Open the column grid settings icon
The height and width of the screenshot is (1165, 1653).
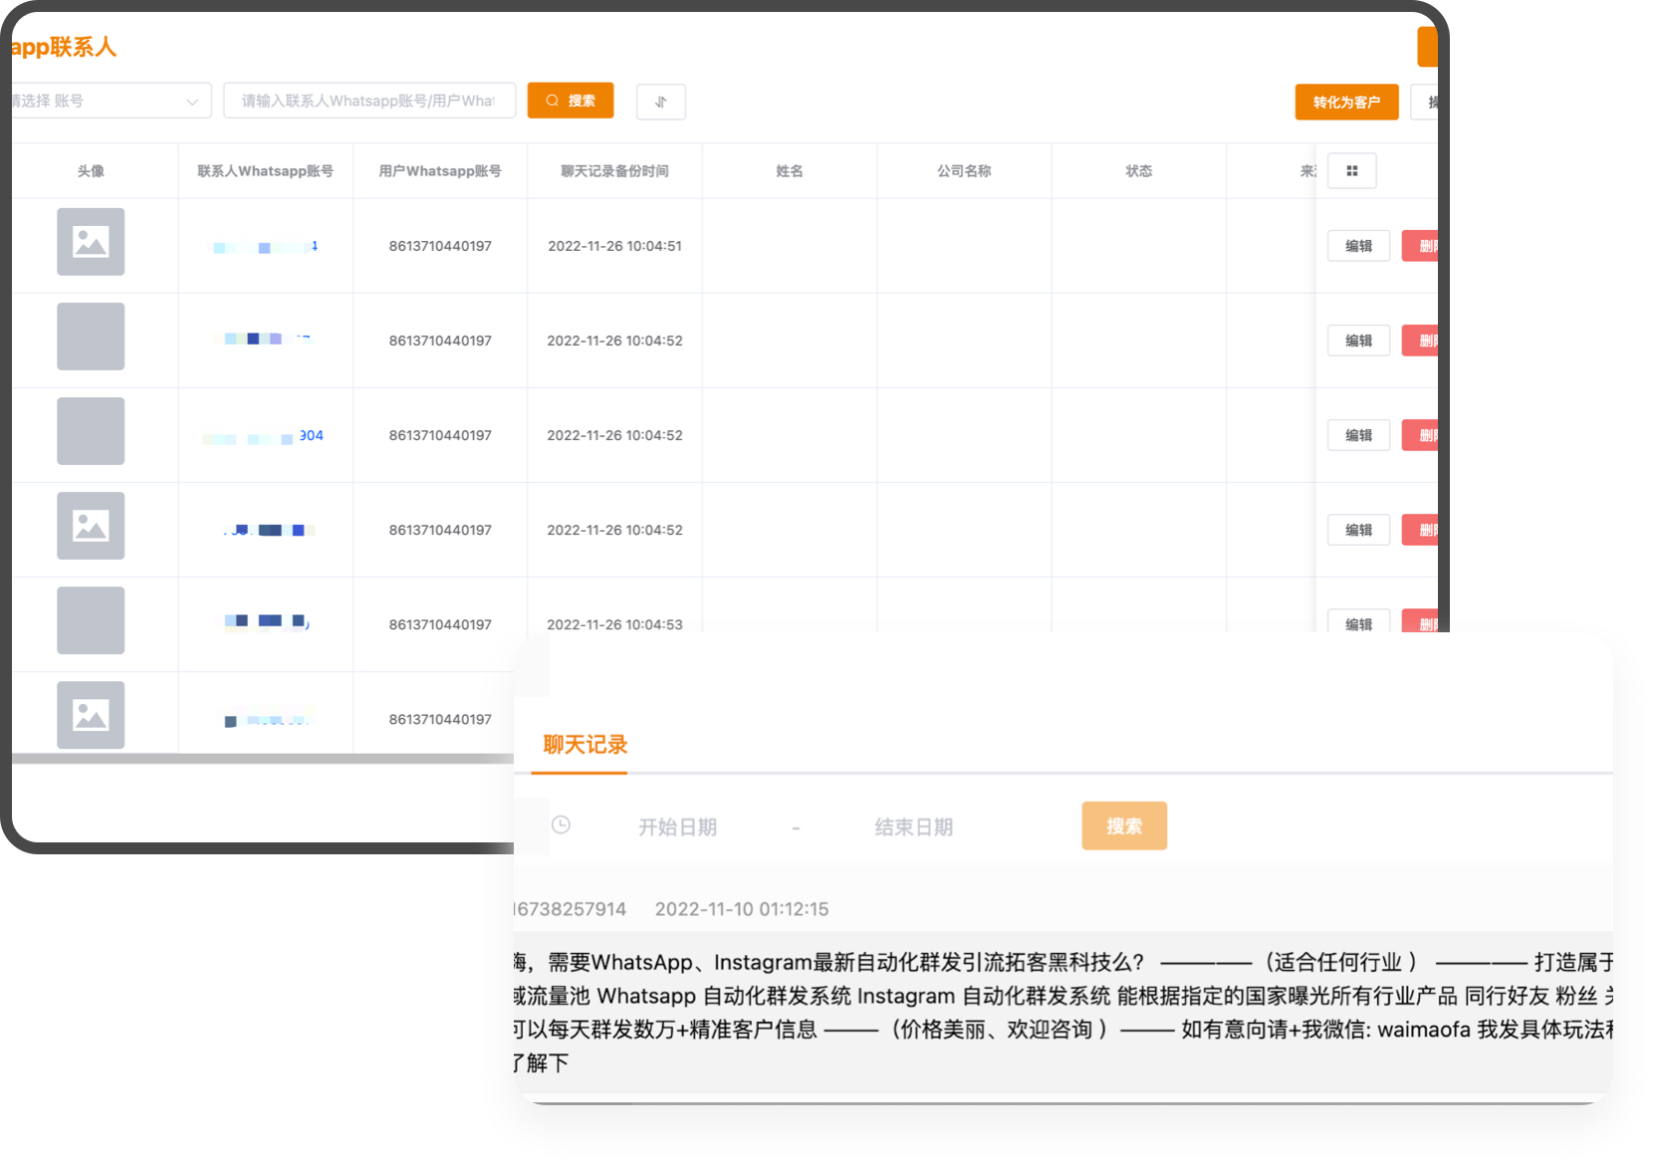pos(1351,171)
